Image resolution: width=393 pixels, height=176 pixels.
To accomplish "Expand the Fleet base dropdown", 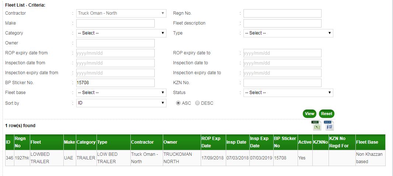I will tap(121, 93).
